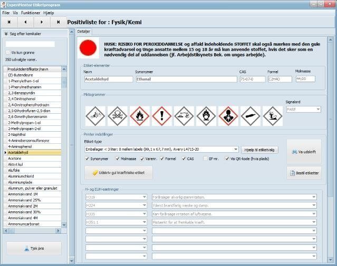Image resolution: width=337 pixels, height=266 pixels.
Task: Select the health hazard pictogram
Action: pos(228,115)
